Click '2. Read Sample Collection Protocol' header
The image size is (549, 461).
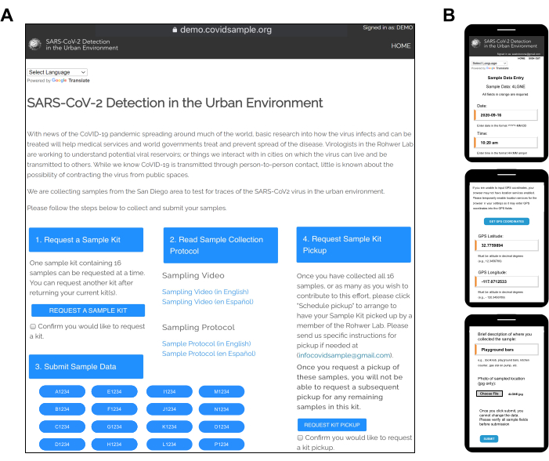pyautogui.click(x=221, y=245)
